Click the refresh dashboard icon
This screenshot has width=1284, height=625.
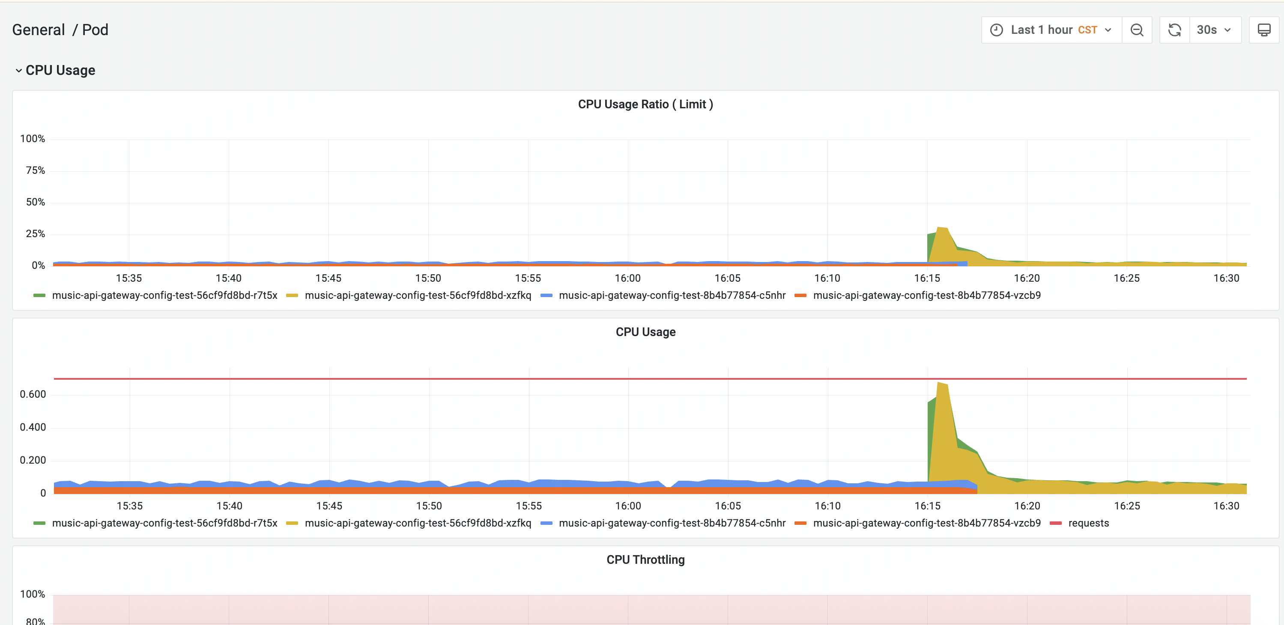[x=1174, y=30]
